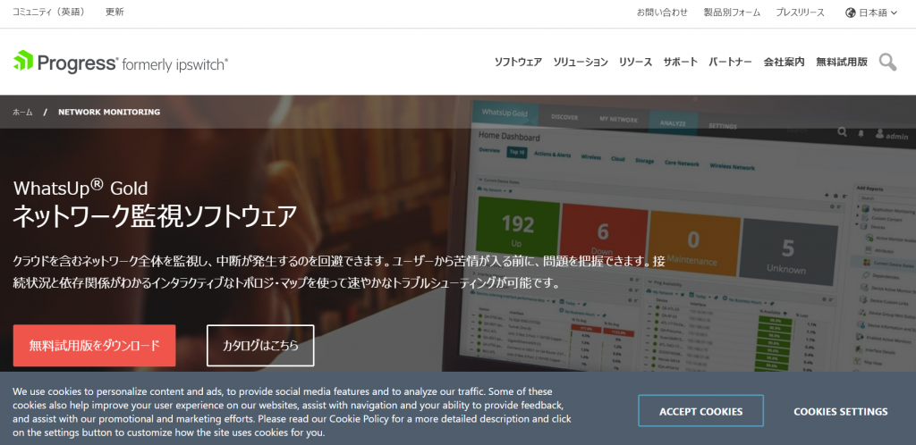Accept cookies in the banner
Image resolution: width=916 pixels, height=445 pixels.
click(701, 411)
